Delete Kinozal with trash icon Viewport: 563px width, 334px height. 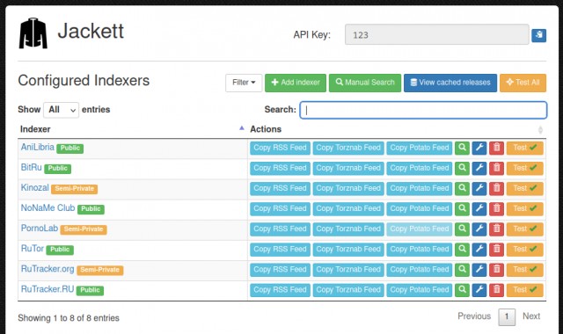[496, 188]
